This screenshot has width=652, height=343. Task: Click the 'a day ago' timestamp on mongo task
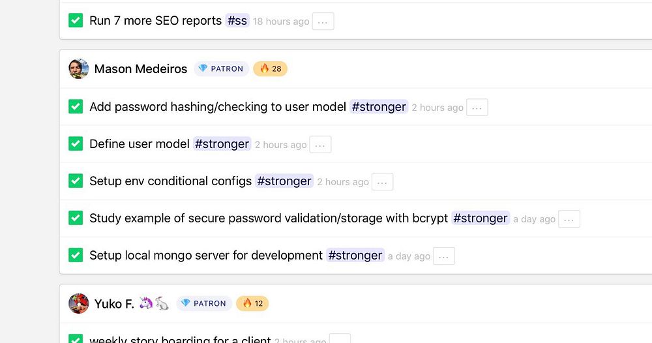coord(409,256)
